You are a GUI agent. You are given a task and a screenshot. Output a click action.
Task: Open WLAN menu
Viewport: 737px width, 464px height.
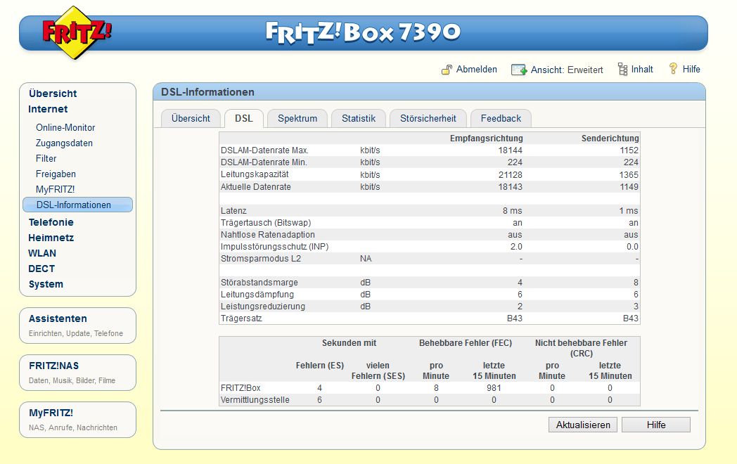pyautogui.click(x=41, y=253)
